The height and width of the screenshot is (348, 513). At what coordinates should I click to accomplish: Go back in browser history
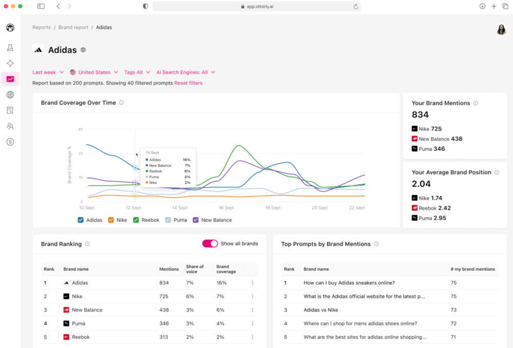(x=58, y=6)
